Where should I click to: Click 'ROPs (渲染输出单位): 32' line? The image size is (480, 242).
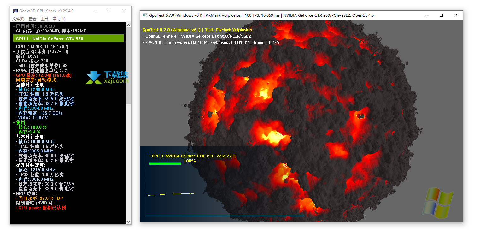point(40,70)
